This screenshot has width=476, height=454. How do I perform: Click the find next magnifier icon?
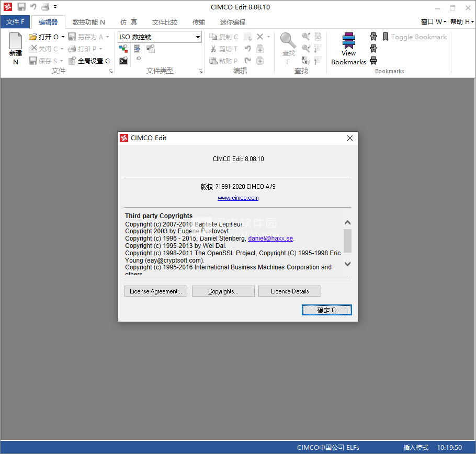point(306,37)
